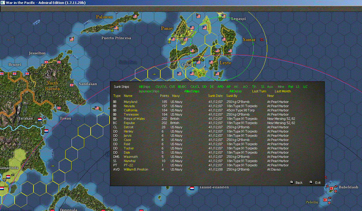The width and height of the screenshot is (362, 211).
Task: Select the US flag marker beside Palawan label
Action: click(135, 16)
